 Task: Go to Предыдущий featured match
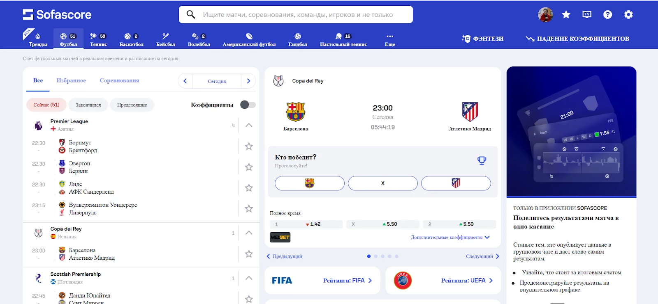[x=284, y=256]
